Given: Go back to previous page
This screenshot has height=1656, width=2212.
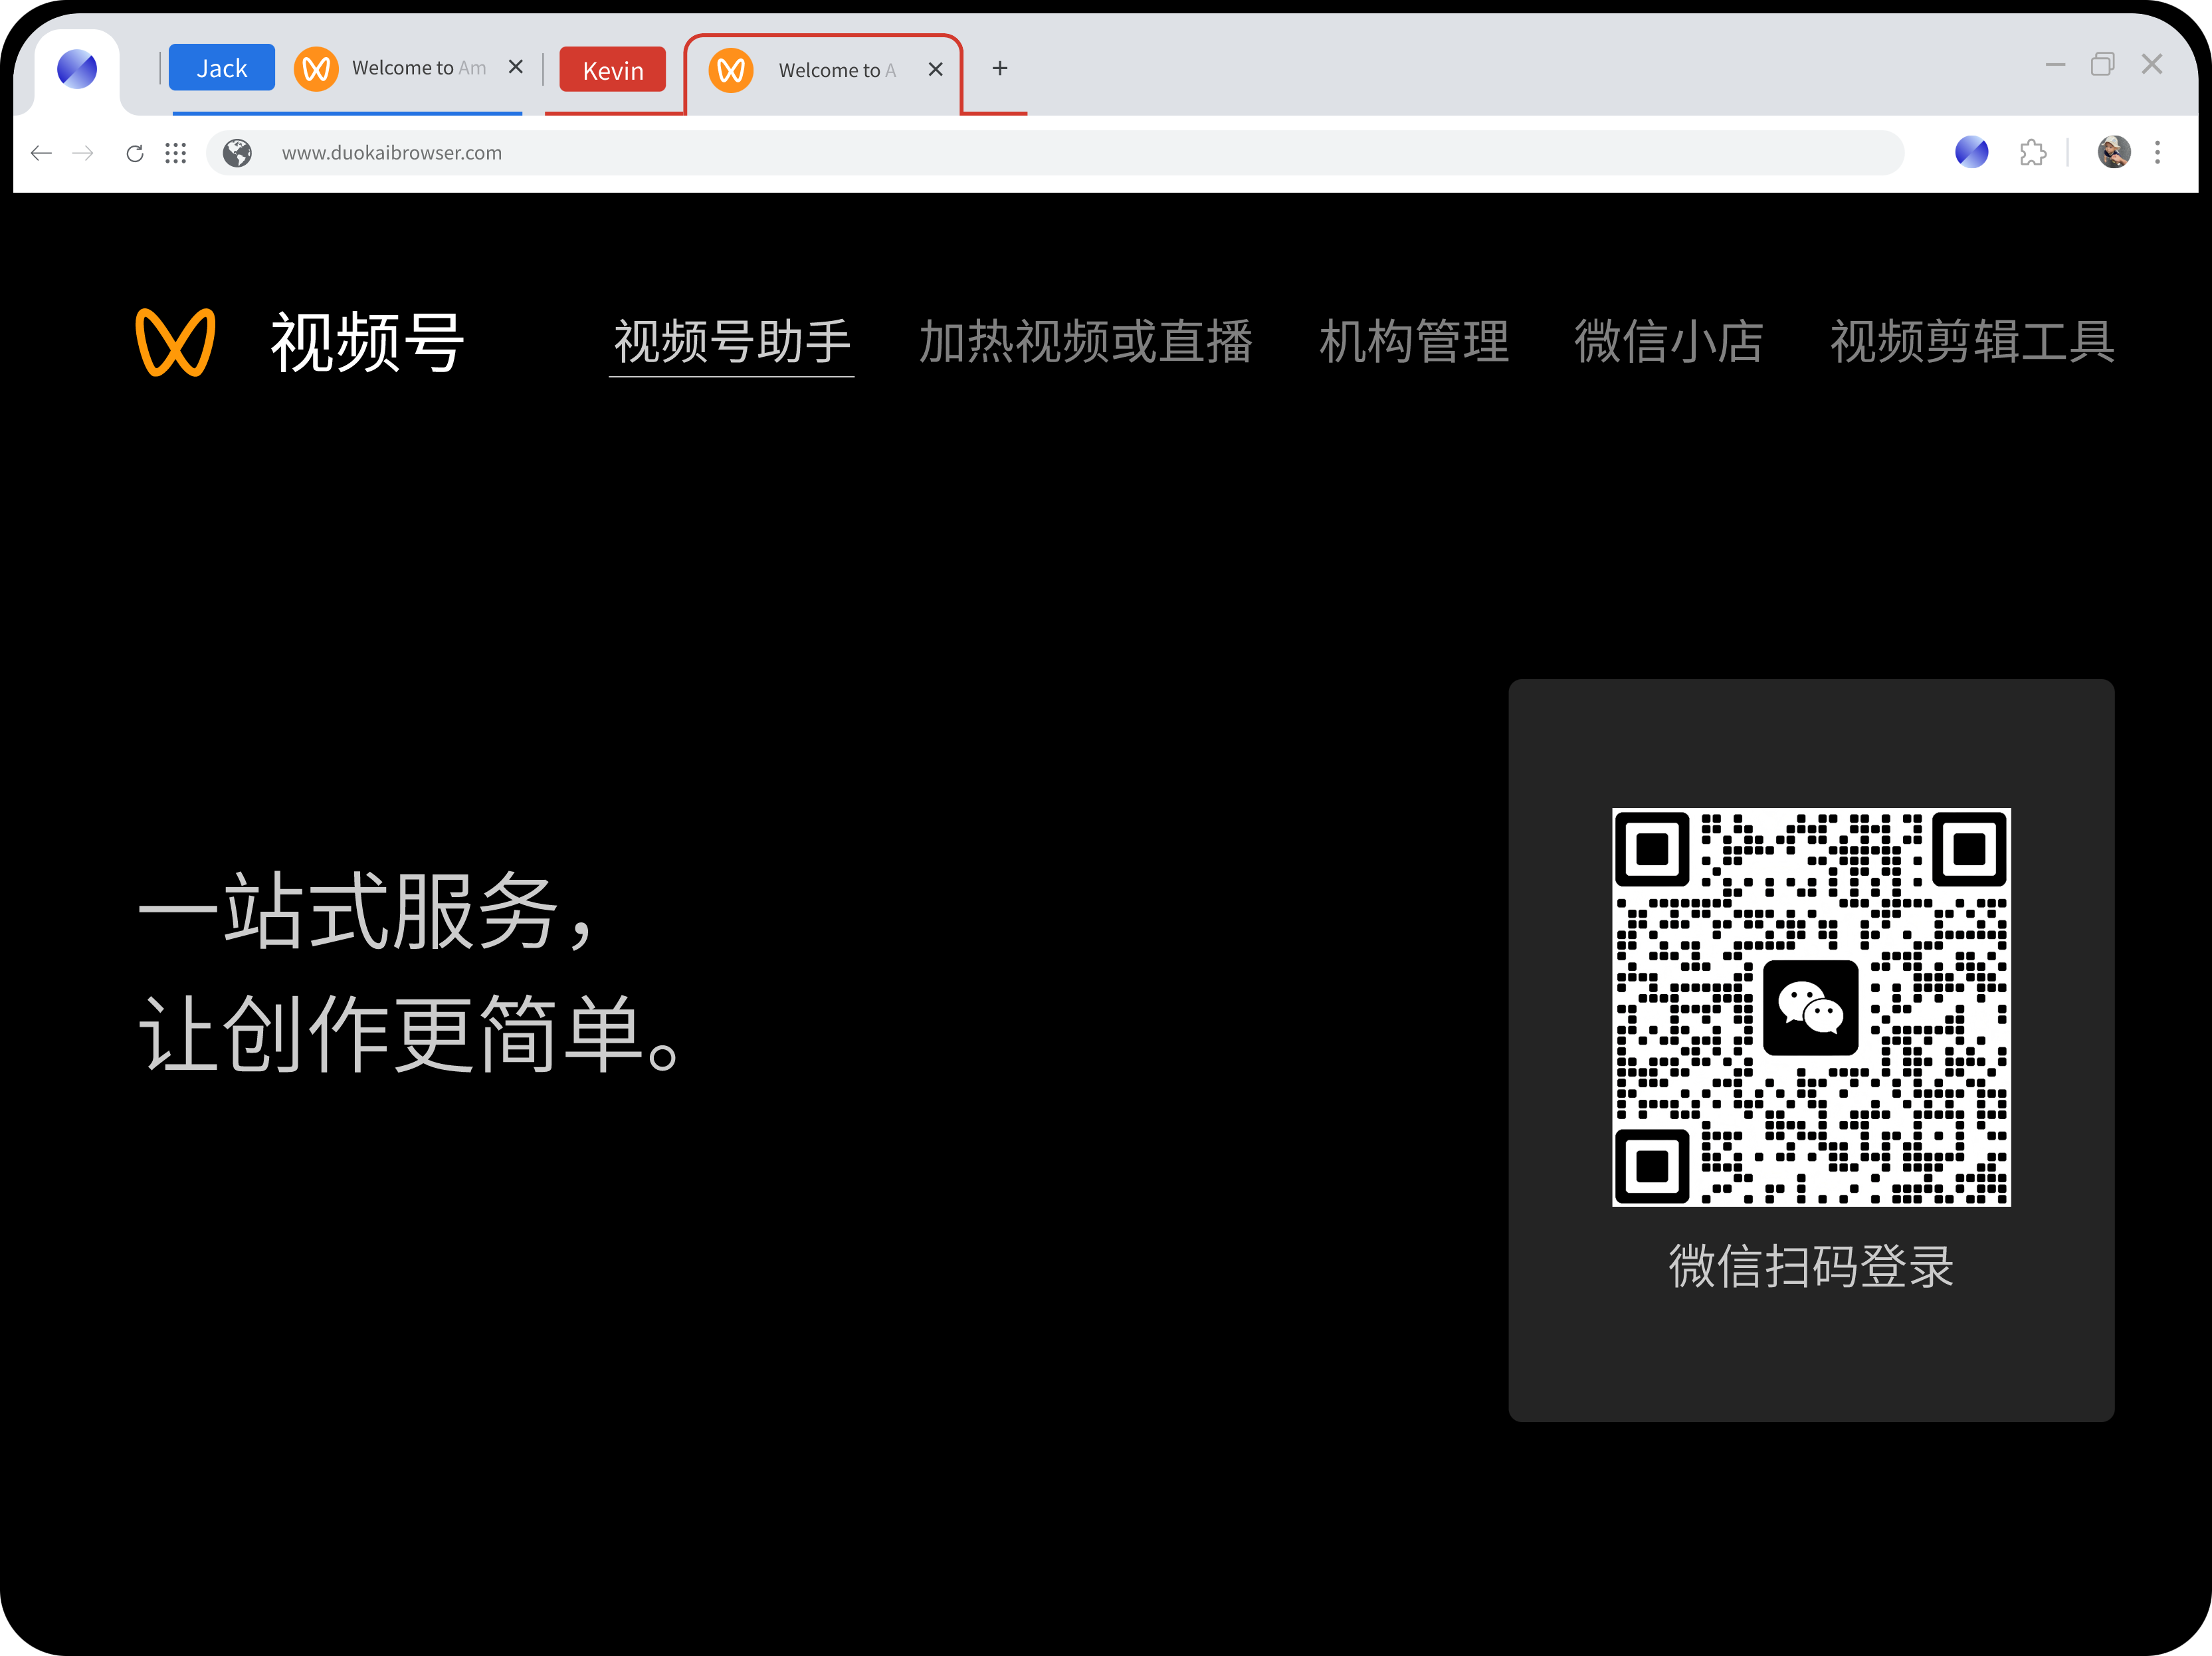Looking at the screenshot, I should point(41,153).
